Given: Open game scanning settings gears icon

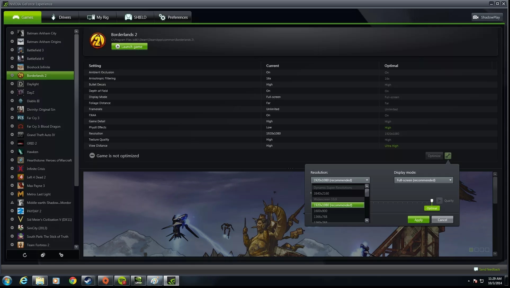Looking at the screenshot, I should pos(61,255).
